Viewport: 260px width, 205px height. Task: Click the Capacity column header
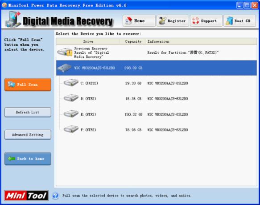133,41
